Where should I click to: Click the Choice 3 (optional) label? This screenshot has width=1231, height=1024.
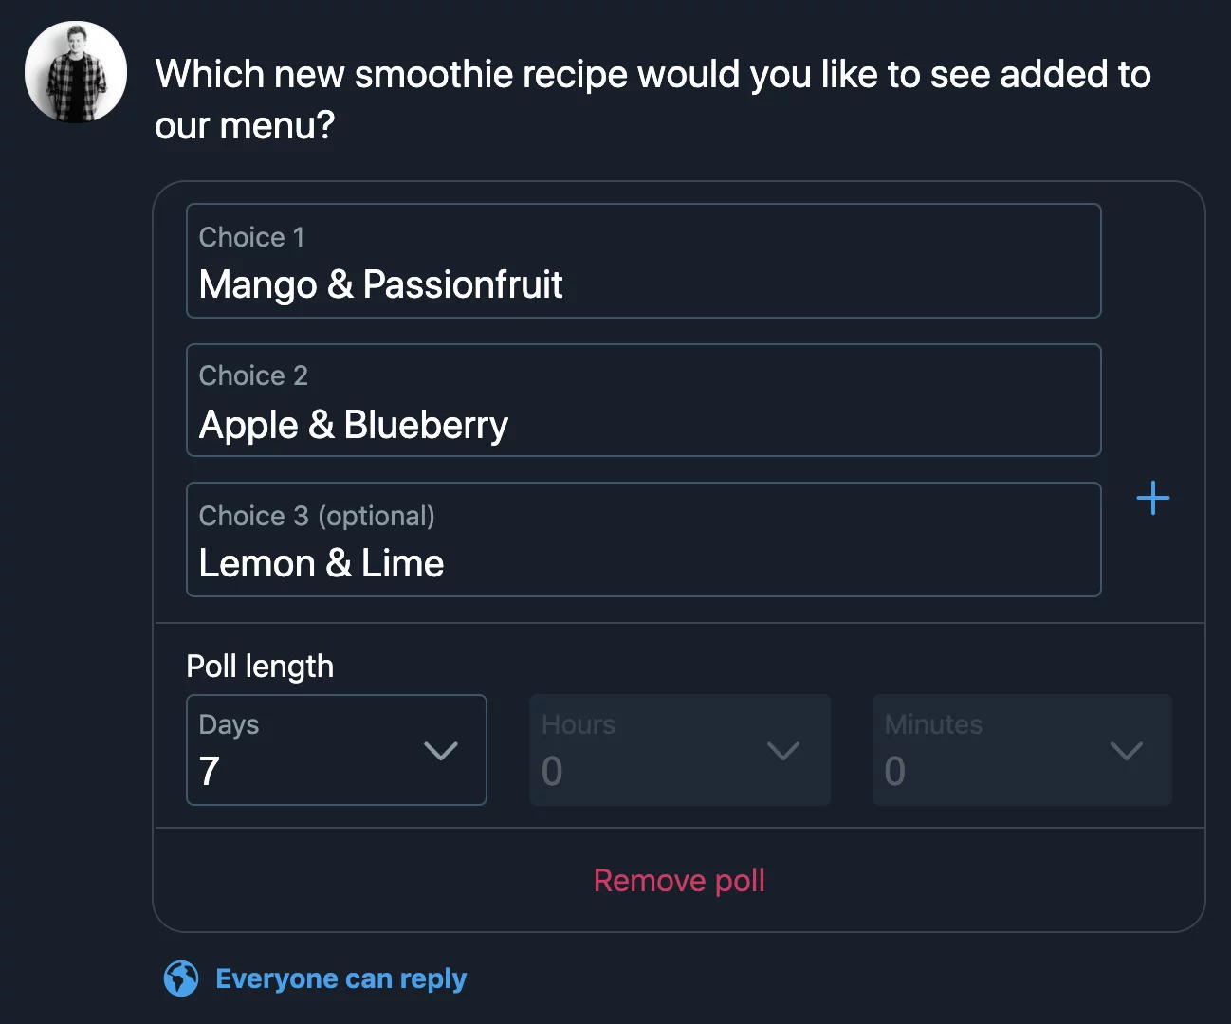317,516
